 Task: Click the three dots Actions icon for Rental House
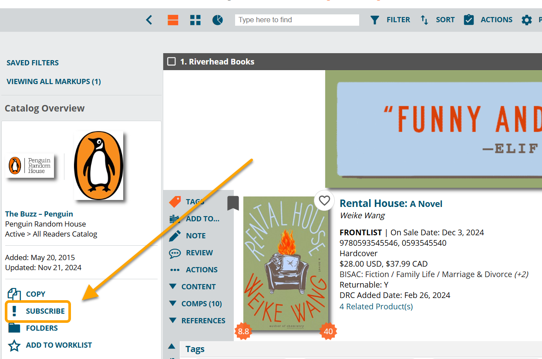pyautogui.click(x=175, y=270)
